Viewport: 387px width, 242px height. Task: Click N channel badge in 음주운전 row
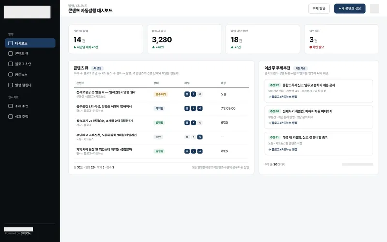193,108
